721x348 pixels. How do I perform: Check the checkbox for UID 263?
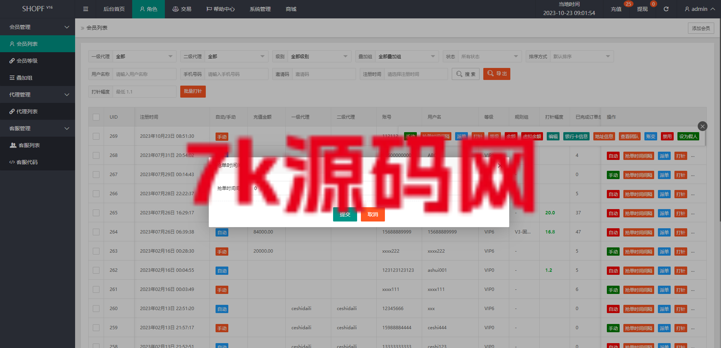click(x=96, y=251)
